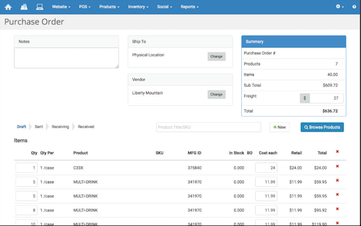
Task: Open Browse Products
Action: (322, 127)
